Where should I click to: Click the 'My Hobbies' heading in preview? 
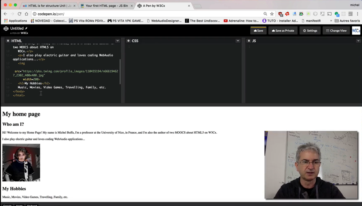click(x=14, y=189)
